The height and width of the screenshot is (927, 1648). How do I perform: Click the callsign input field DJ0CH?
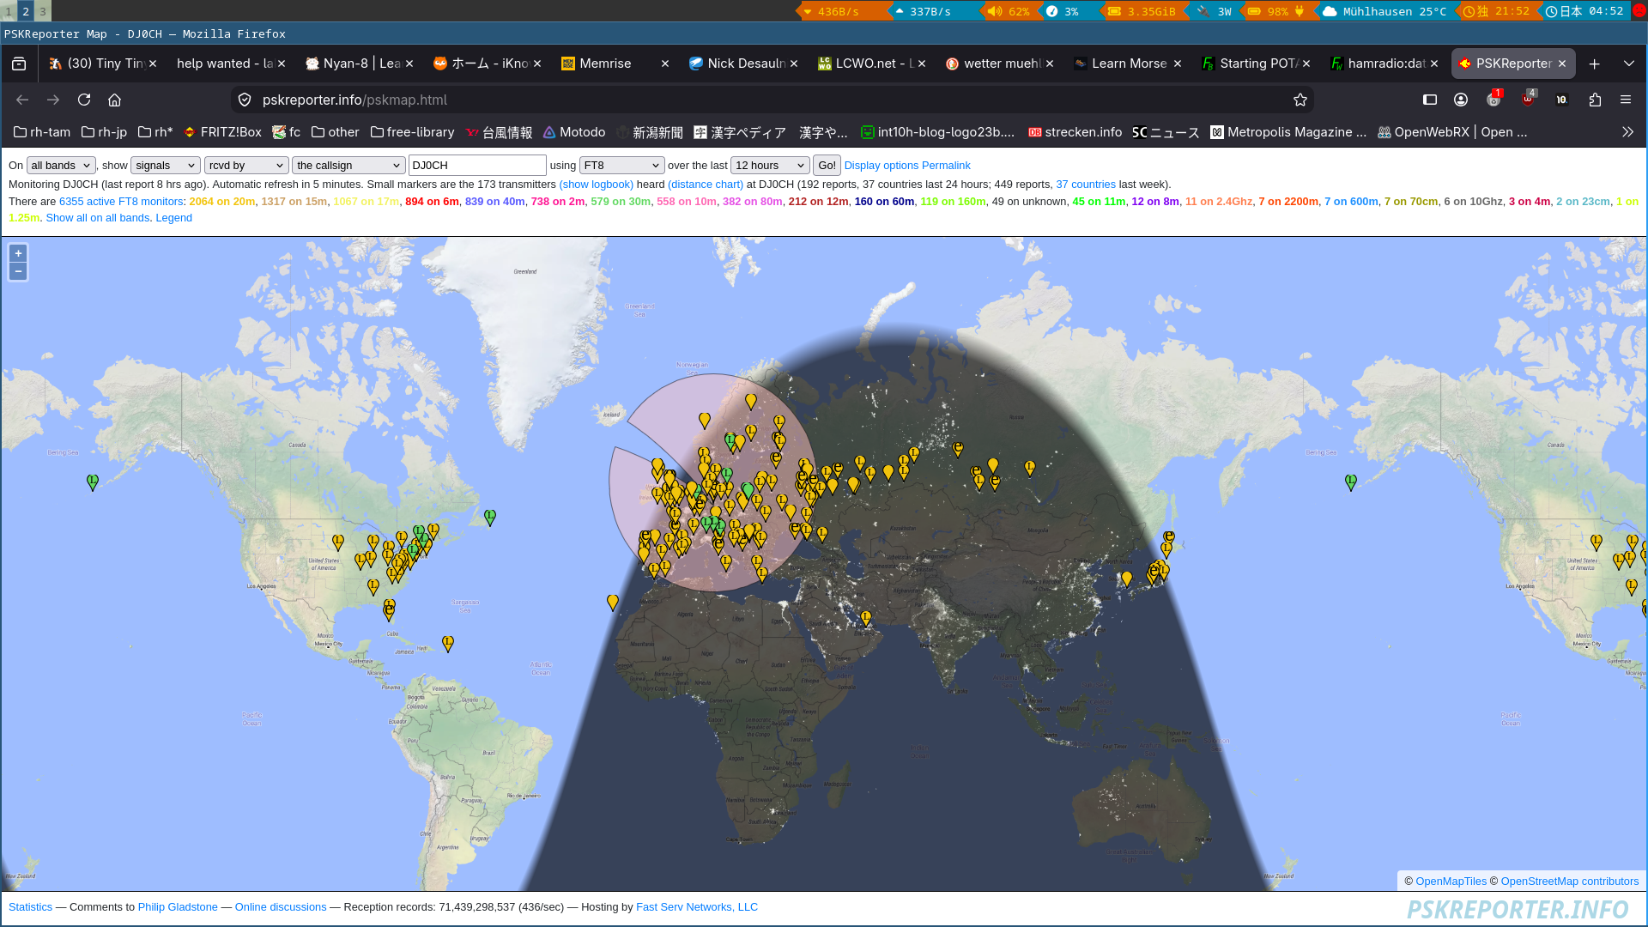(477, 166)
